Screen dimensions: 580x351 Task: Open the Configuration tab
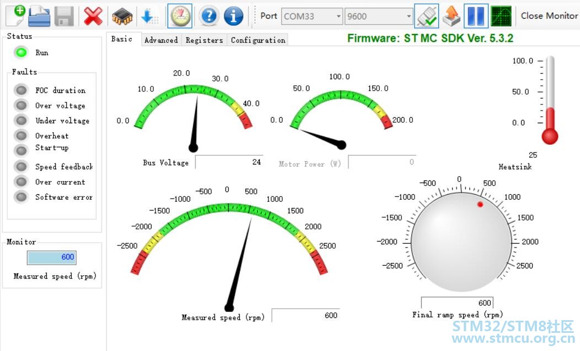pos(258,40)
